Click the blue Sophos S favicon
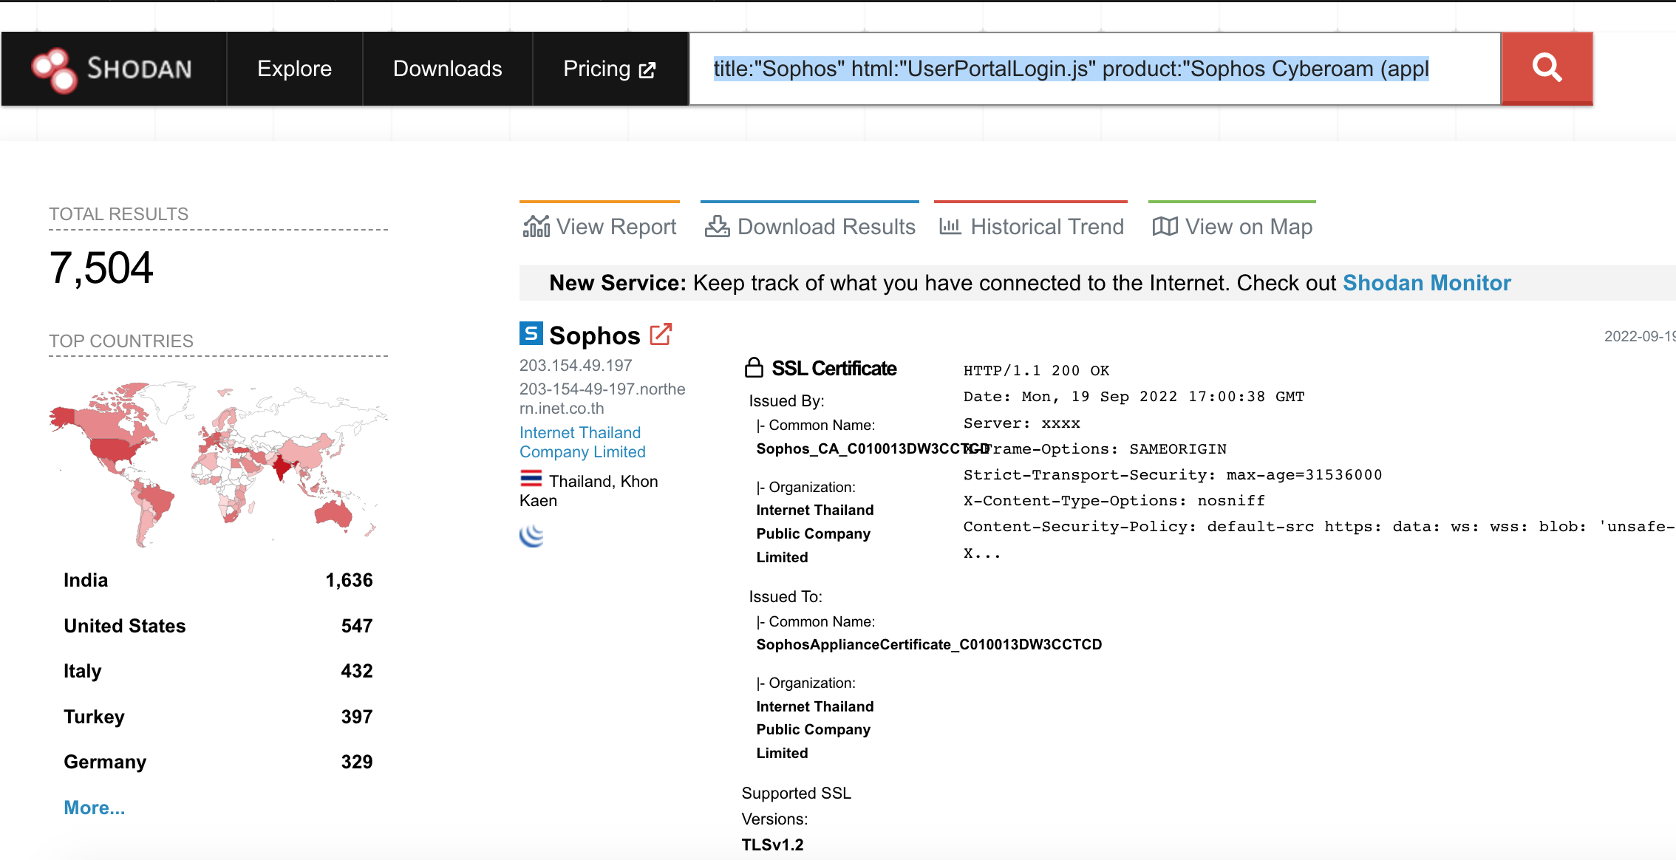Viewport: 1676px width, 860px height. coord(531,334)
